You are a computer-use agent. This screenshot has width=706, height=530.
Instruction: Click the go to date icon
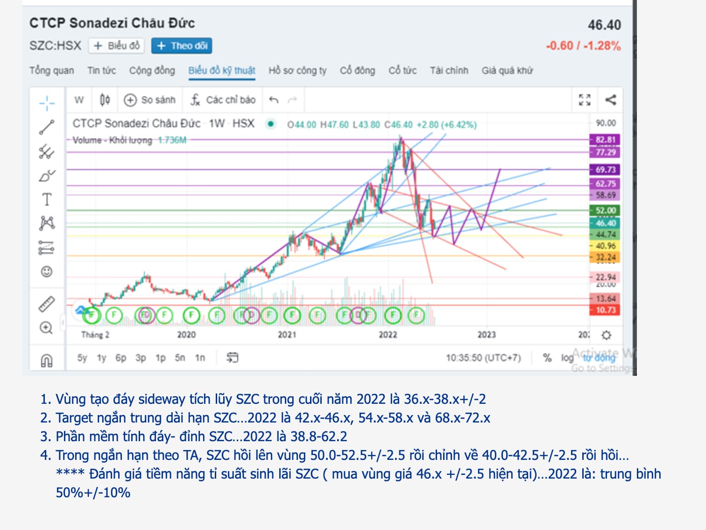coord(232,358)
